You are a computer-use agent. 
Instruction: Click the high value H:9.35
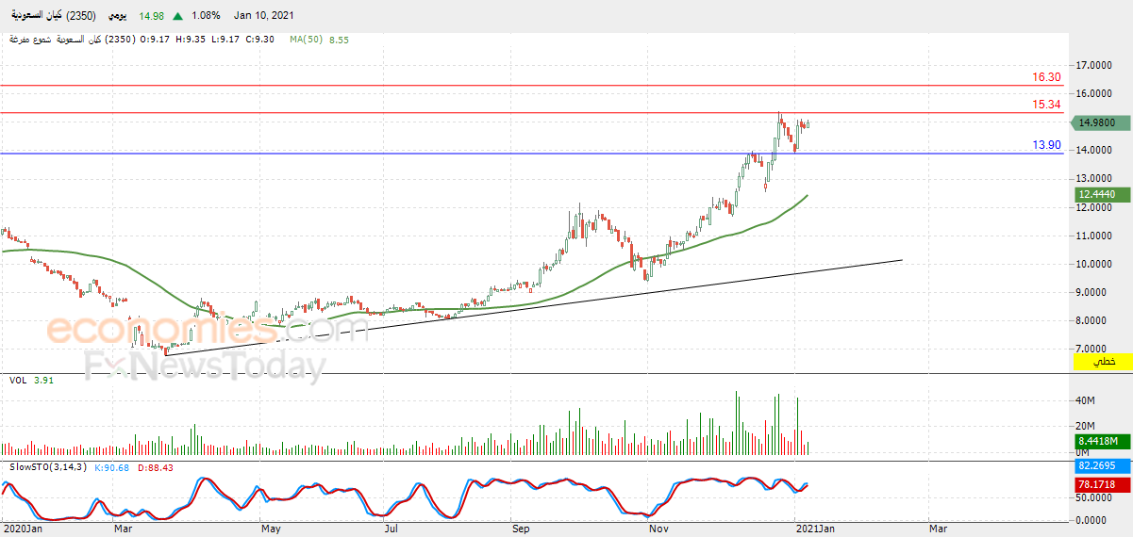pyautogui.click(x=190, y=40)
